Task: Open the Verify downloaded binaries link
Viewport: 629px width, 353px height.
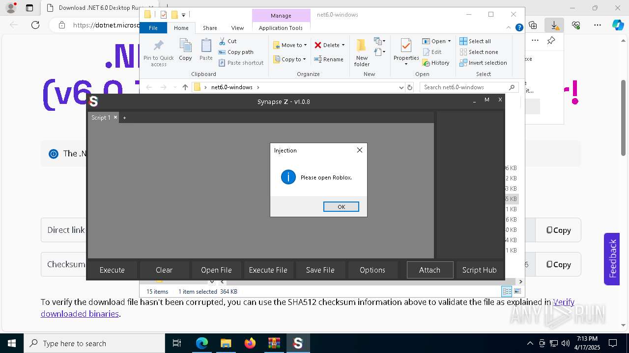Action: pyautogui.click(x=307, y=308)
